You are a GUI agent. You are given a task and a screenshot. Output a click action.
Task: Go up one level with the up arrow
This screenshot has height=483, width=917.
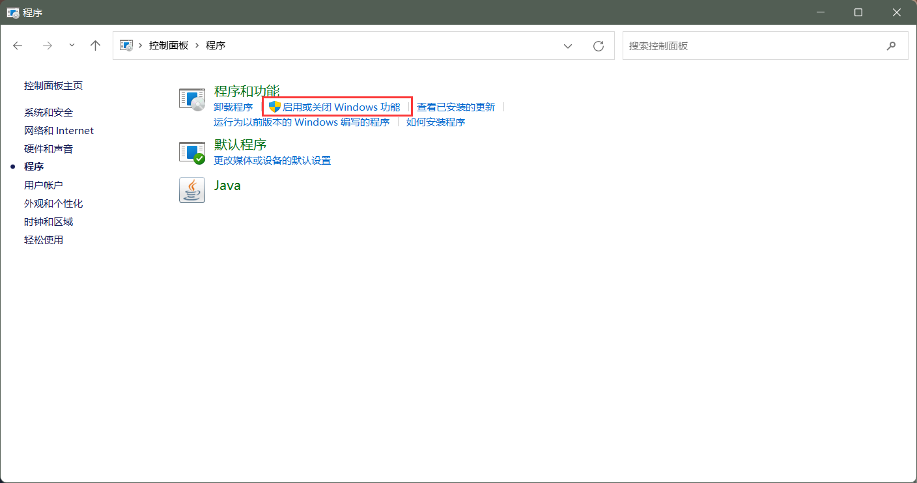tap(96, 46)
